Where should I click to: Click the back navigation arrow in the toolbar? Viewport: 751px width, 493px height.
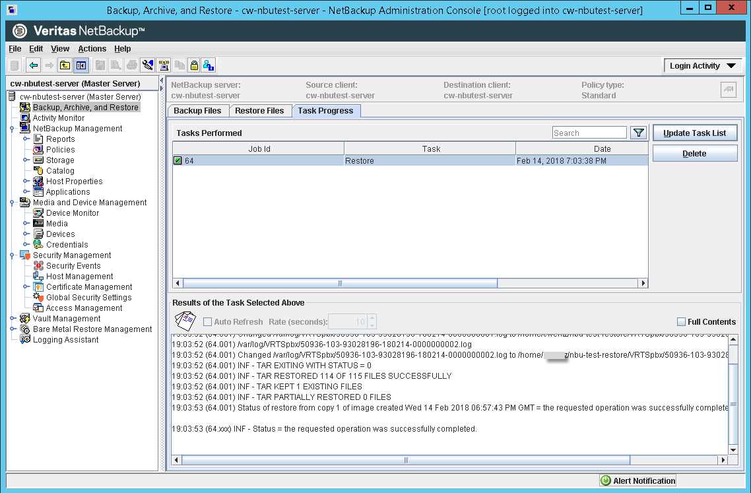click(33, 65)
